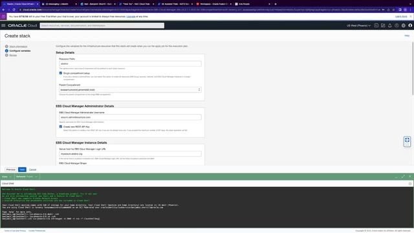This screenshot has height=233, width=414.
Task: Click the page vertical scrollbar
Action: tap(413, 68)
